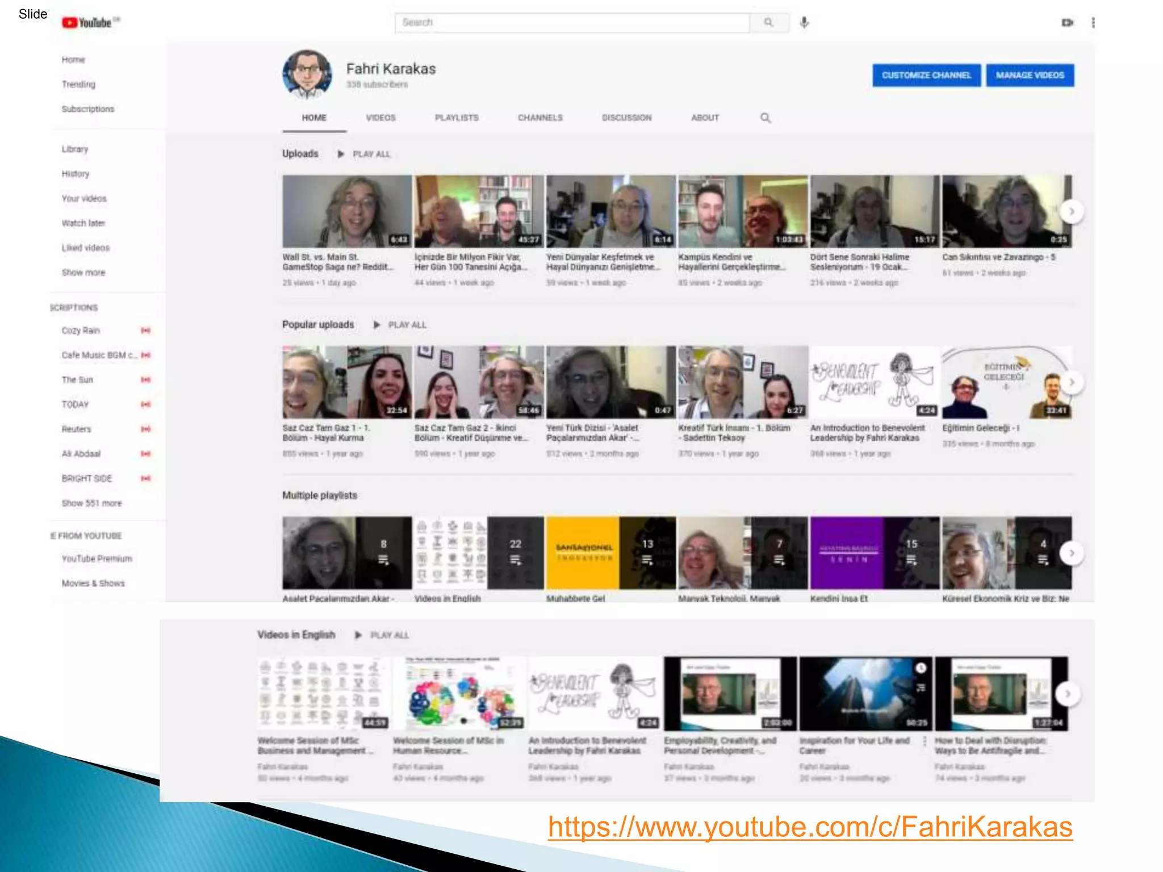
Task: Open the Saz Caz Tam Gaz 1 video title
Action: [327, 433]
